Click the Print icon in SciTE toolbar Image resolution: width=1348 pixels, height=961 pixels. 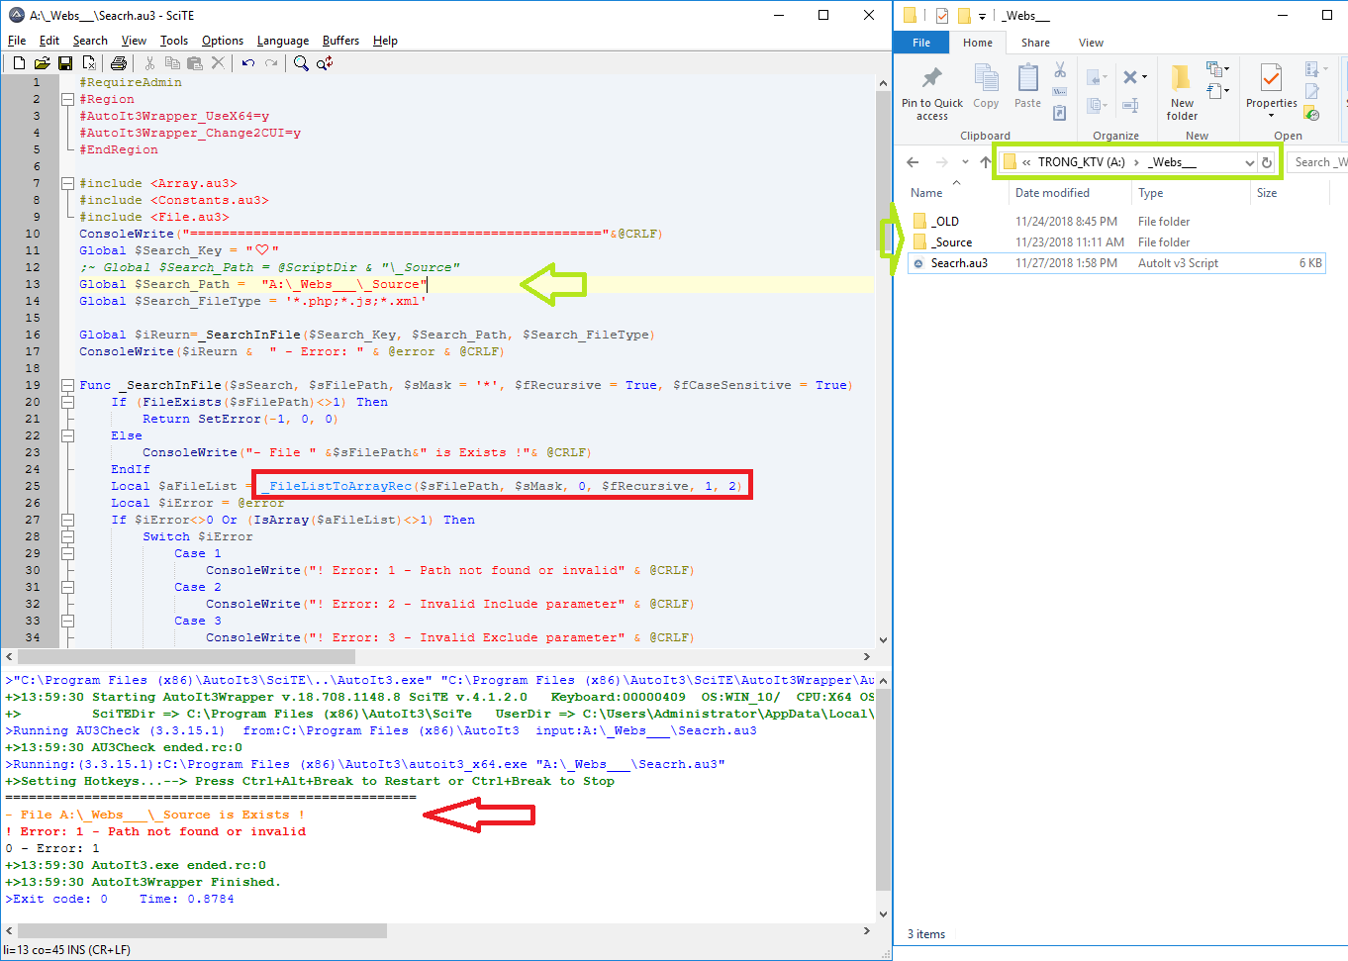coord(119,63)
